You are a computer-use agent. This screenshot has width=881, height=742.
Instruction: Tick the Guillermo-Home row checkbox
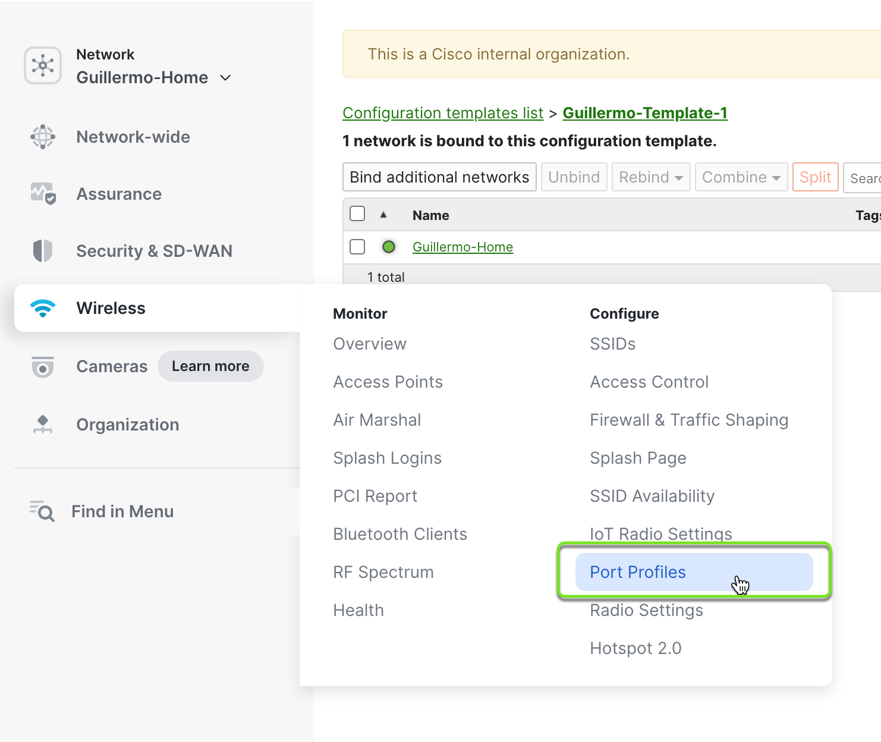(357, 247)
